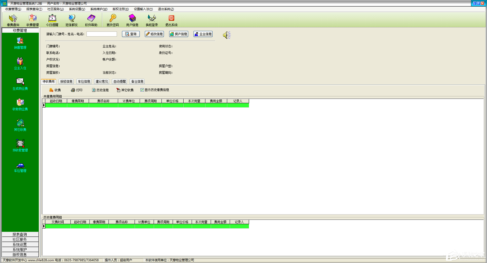This screenshot has width=487, height=263.
Task: Expand the 系统设置 sidebar section
Action: point(20,244)
